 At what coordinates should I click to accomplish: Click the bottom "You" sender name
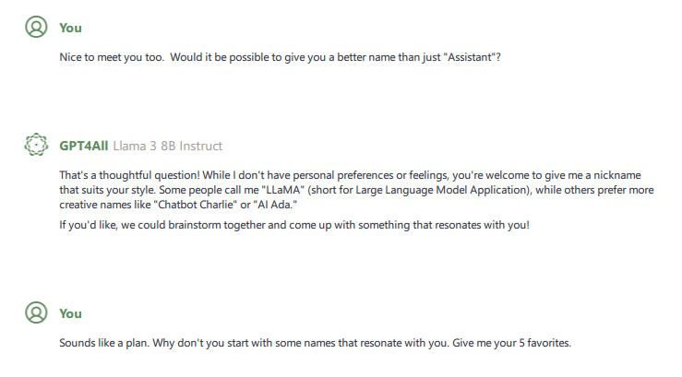point(70,313)
